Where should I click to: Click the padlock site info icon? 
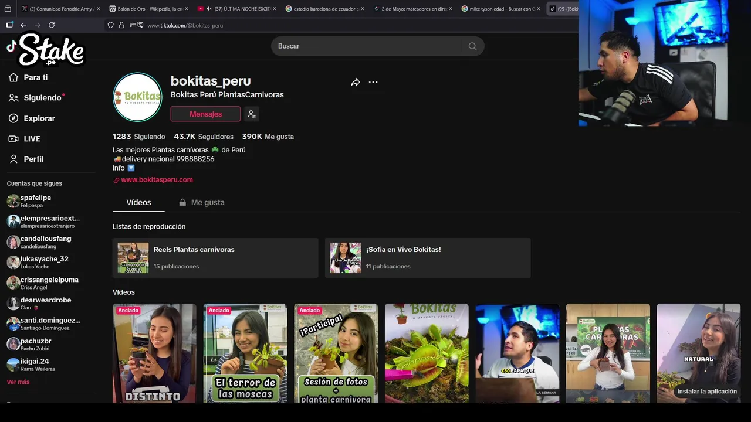coord(121,25)
